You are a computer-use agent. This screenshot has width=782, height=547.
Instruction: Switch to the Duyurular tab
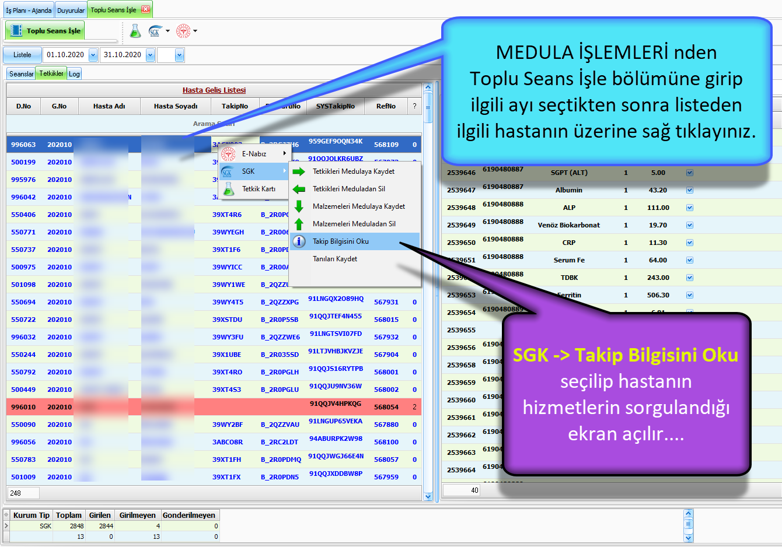(x=71, y=10)
